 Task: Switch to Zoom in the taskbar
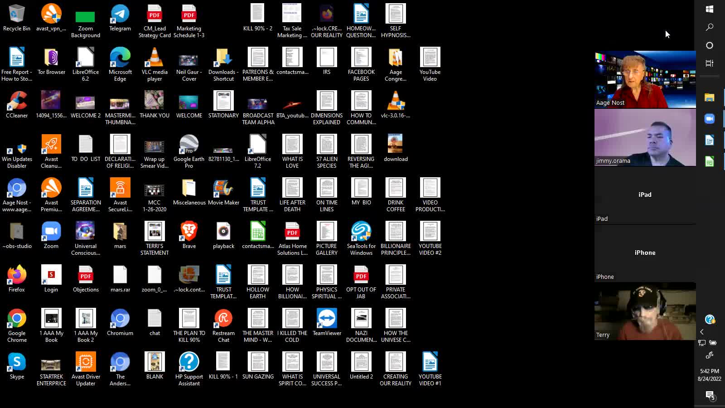(710, 119)
